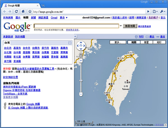Toggle the overview map corner arrow
This screenshot has height=128, width=168.
pyautogui.click(x=166, y=125)
